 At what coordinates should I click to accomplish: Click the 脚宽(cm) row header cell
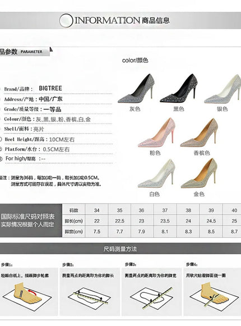point(73,232)
